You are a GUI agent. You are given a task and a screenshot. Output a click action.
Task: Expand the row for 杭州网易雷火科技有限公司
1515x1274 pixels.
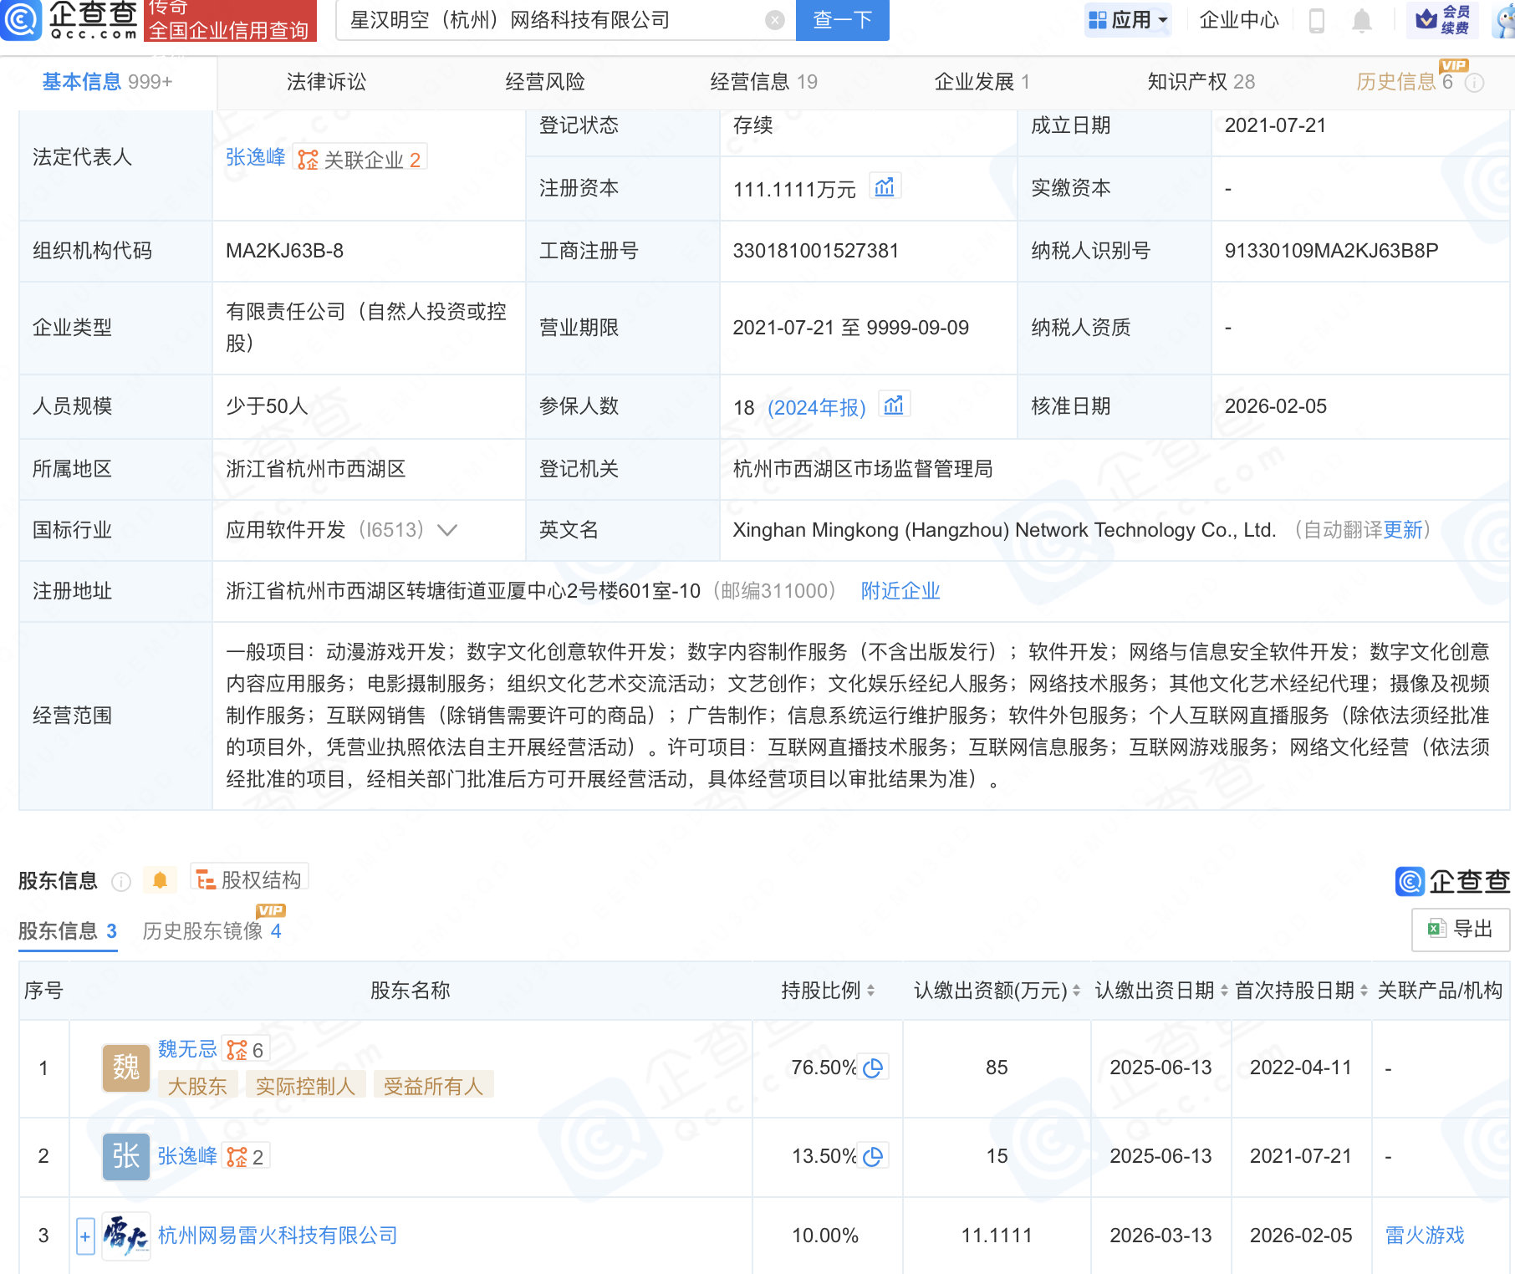pos(84,1235)
